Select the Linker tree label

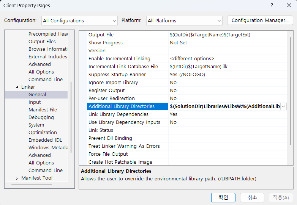click(x=28, y=87)
